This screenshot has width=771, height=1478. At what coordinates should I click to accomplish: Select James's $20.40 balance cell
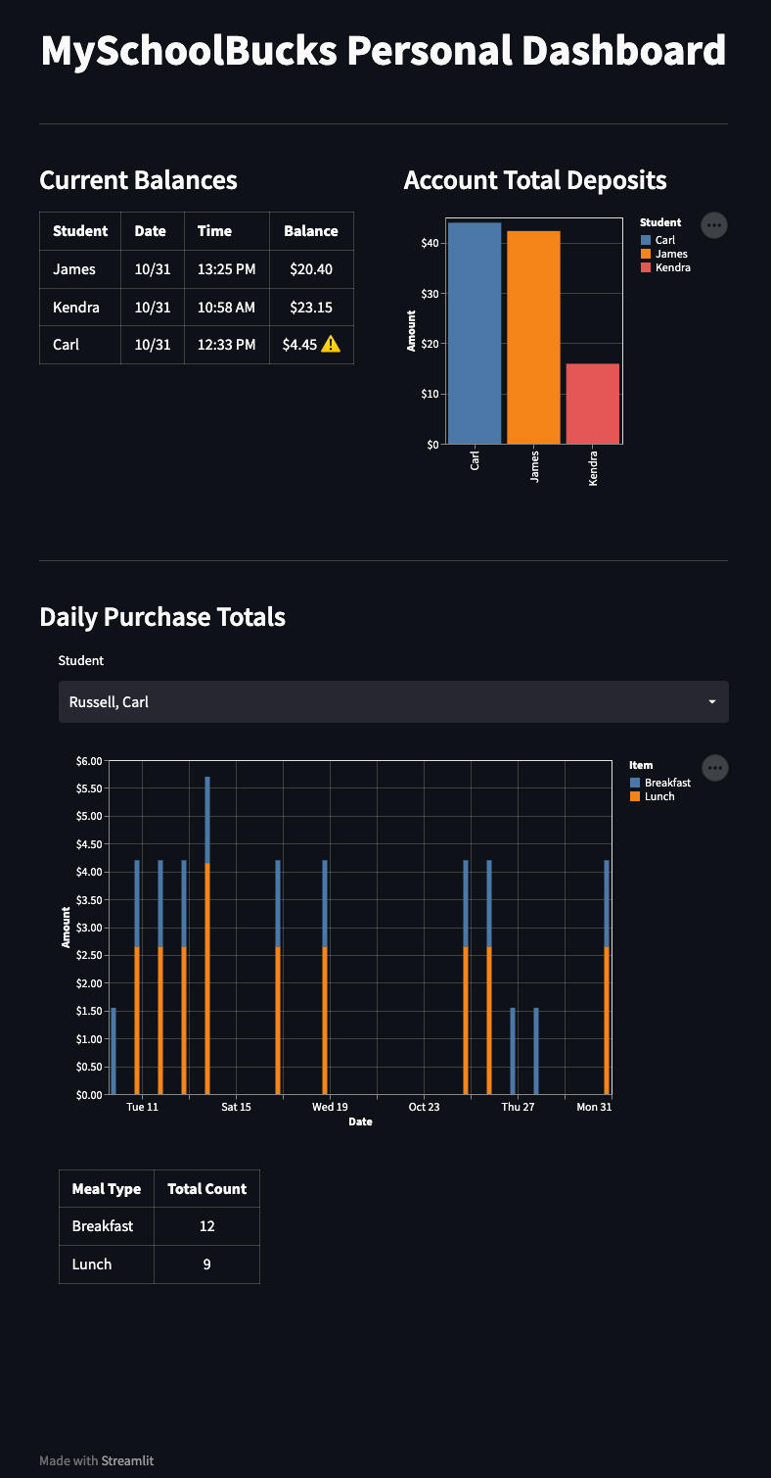pos(311,269)
